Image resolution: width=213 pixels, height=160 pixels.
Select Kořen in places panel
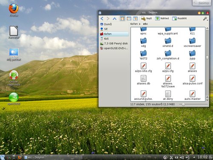pos(114,34)
